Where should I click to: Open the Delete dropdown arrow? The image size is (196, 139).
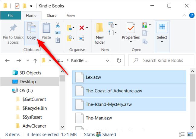(87, 28)
